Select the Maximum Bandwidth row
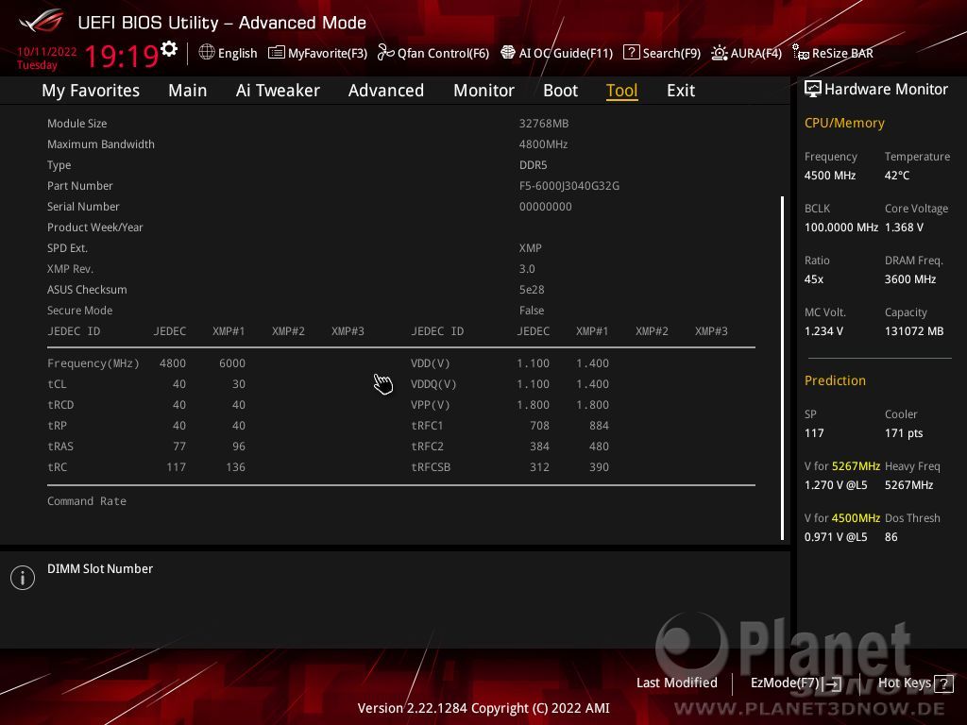The image size is (967, 725). [400, 144]
